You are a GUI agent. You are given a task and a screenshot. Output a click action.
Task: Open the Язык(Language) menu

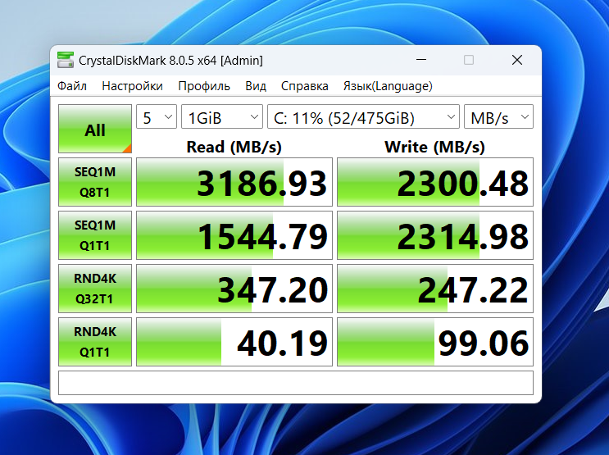tap(388, 86)
